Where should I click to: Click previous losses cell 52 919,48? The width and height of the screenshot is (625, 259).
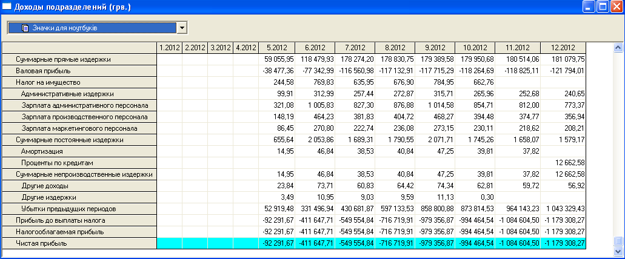(277, 209)
